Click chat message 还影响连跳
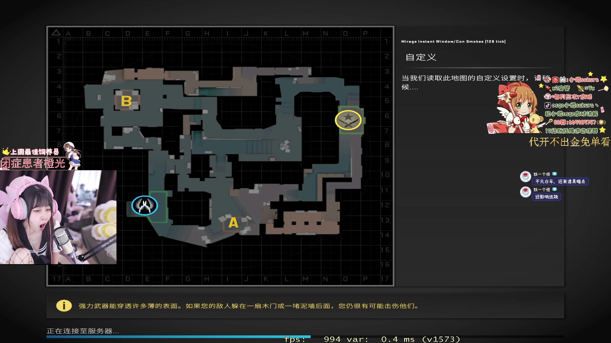611x343 pixels. tap(546, 197)
